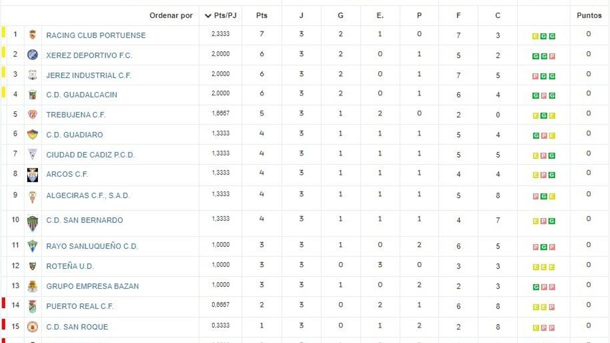Sort by the G wins column header
The width and height of the screenshot is (610, 343).
340,16
